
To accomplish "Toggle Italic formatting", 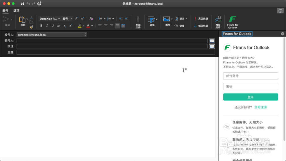I will coord(47,26).
